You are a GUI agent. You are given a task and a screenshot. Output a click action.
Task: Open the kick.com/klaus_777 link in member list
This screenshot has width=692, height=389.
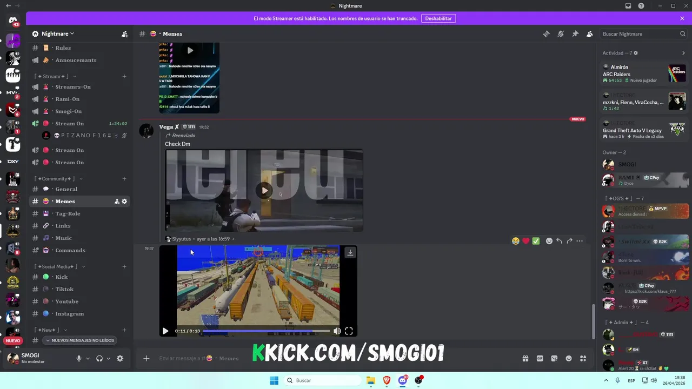click(x=650, y=291)
